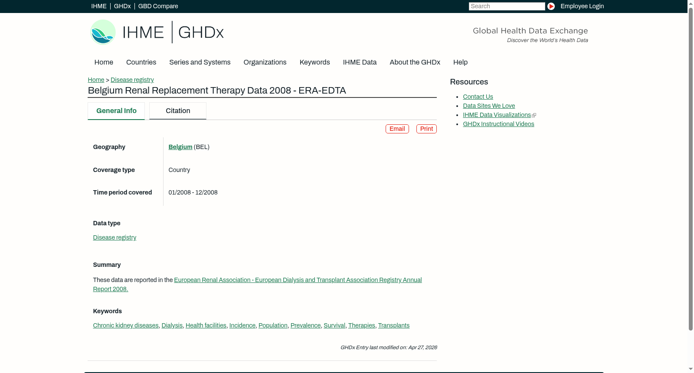The image size is (694, 373).
Task: Open the Therapies keyword link
Action: click(x=361, y=325)
